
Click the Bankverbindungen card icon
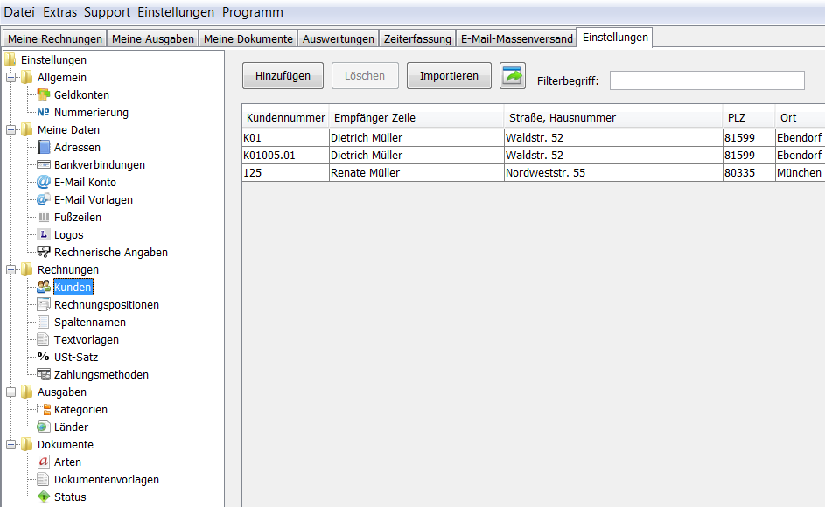[x=44, y=165]
